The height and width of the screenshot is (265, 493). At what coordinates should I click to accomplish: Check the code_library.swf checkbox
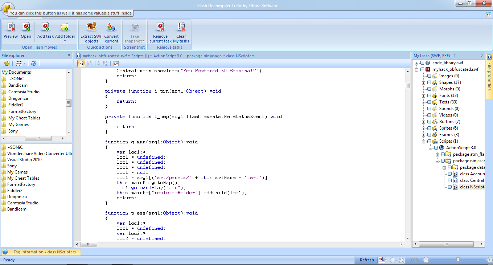click(x=422, y=63)
